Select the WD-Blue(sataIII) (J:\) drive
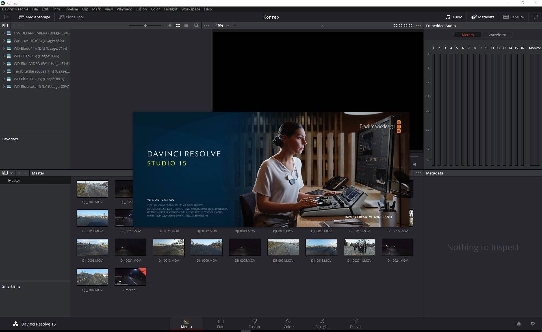 [x=35, y=86]
